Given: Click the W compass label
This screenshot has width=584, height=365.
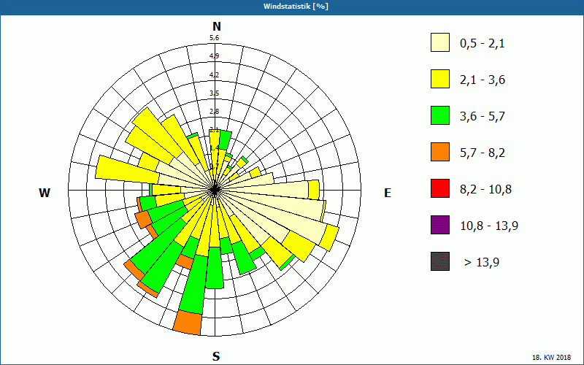Looking at the screenshot, I should 45,193.
